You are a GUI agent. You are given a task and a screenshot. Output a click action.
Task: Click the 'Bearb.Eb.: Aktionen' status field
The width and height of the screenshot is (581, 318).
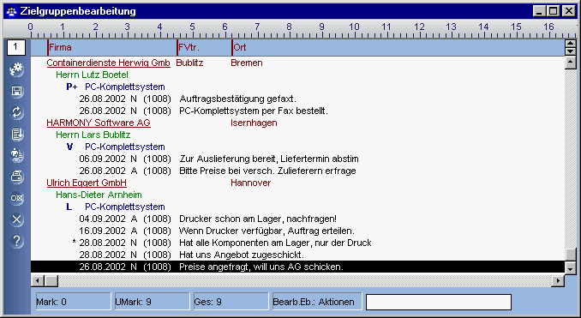(317, 302)
